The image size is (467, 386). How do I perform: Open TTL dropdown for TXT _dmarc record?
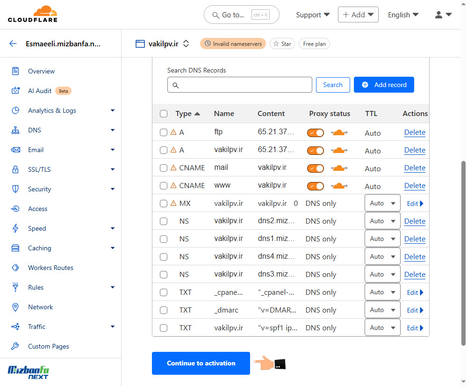coord(382,310)
